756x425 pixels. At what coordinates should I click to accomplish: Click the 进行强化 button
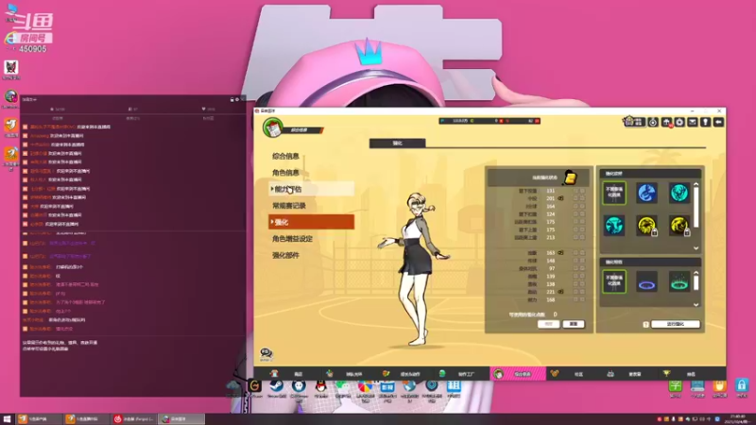(x=676, y=324)
